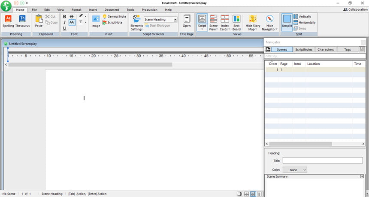
Task: Click Hide Story Map
Action: [x=253, y=22]
